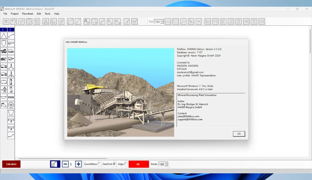Click the Zoom stepper arrows
Image resolution: width=312 pixels, height=180 pixels.
coord(166,164)
